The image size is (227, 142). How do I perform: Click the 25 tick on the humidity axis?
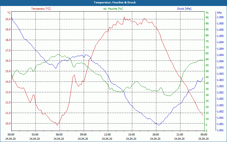[x=207, y=101]
